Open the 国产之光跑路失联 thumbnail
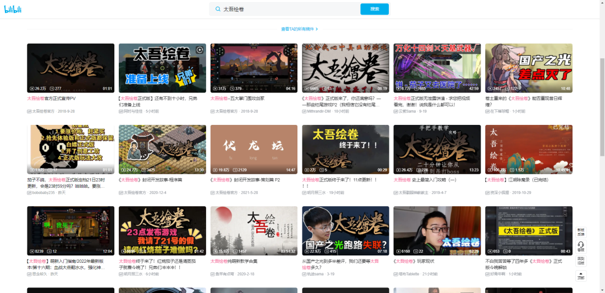This screenshot has height=293, width=605. point(345,231)
